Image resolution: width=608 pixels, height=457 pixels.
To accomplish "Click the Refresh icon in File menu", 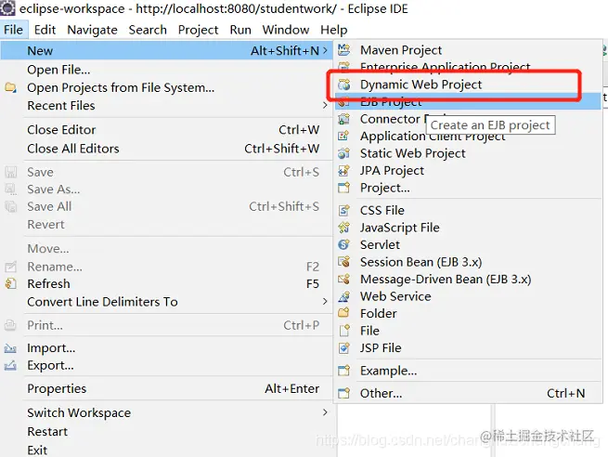I will click(x=10, y=283).
